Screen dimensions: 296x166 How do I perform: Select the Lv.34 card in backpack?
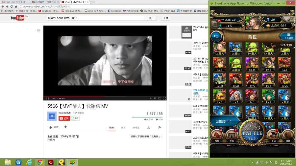click(x=252, y=64)
